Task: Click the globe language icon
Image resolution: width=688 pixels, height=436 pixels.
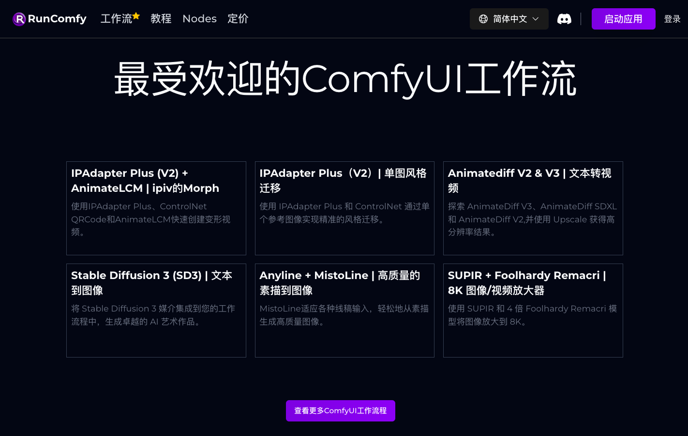Action: tap(483, 19)
